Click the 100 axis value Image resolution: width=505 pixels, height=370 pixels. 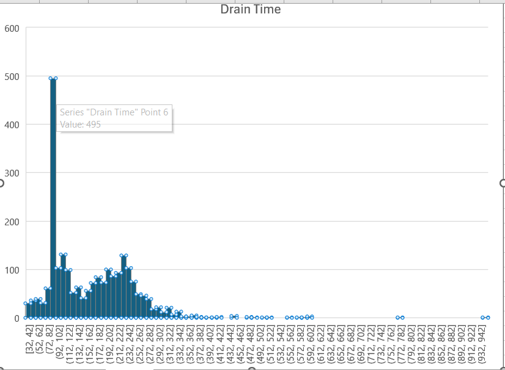coord(12,270)
